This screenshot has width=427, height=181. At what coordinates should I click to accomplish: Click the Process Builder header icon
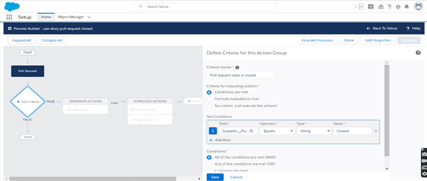point(10,28)
